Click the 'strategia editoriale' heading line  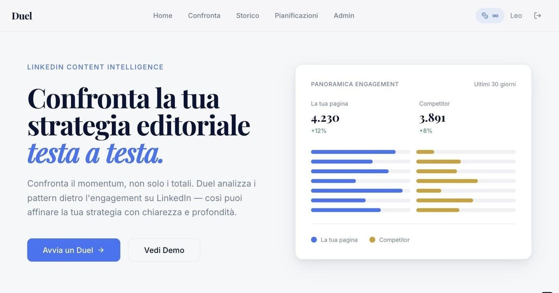tap(139, 126)
